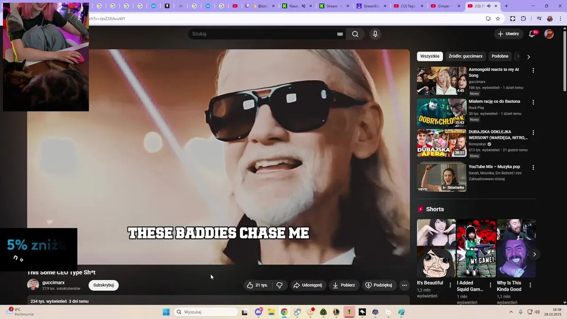Viewport: 567px width, 319px height.
Task: Open League of Legends taskbar icon
Action: [336, 312]
